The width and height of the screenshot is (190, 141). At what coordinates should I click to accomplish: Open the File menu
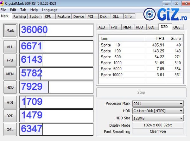pyautogui.click(x=3, y=10)
